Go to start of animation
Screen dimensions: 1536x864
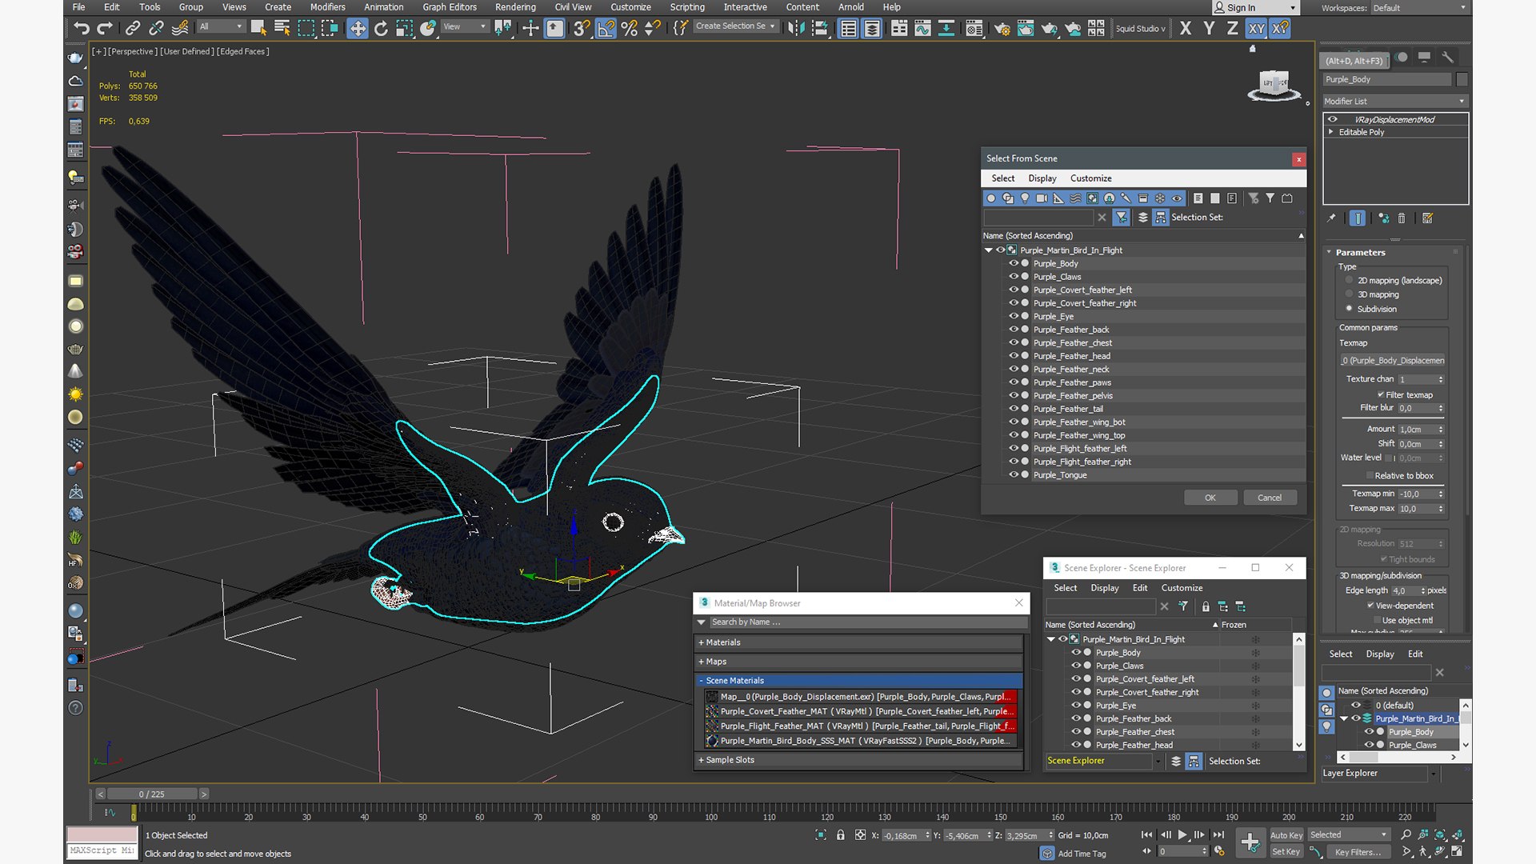1146,834
